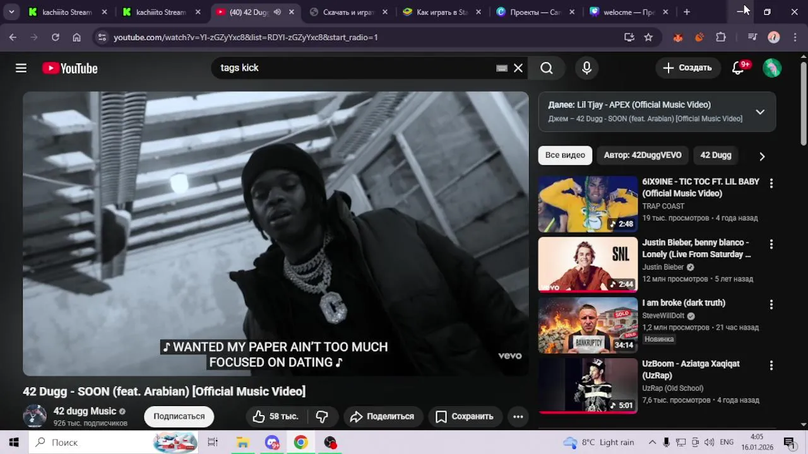
Task: Click Подписаться subscribe button
Action: pyautogui.click(x=179, y=416)
